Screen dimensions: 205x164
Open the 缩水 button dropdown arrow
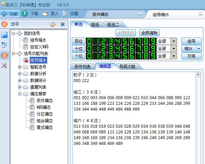click(199, 48)
